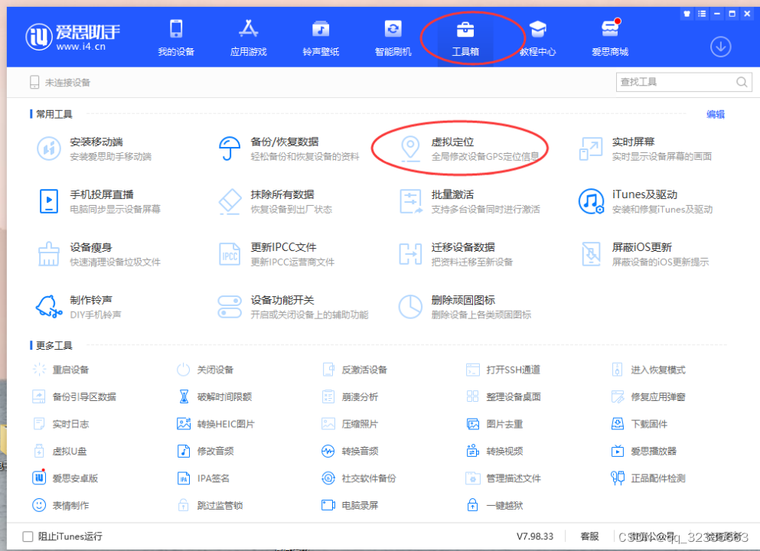Click 关闭设备 power icon

click(183, 370)
